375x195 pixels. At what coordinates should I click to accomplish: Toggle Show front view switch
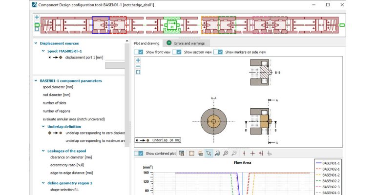point(139,52)
